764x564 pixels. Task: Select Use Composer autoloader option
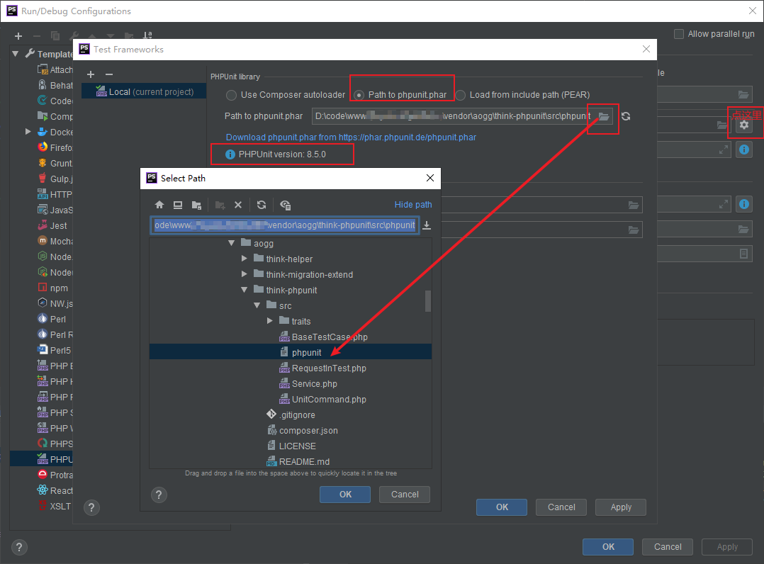(232, 95)
